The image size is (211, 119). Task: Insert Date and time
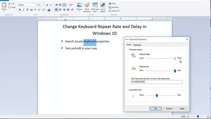coord(95,7)
